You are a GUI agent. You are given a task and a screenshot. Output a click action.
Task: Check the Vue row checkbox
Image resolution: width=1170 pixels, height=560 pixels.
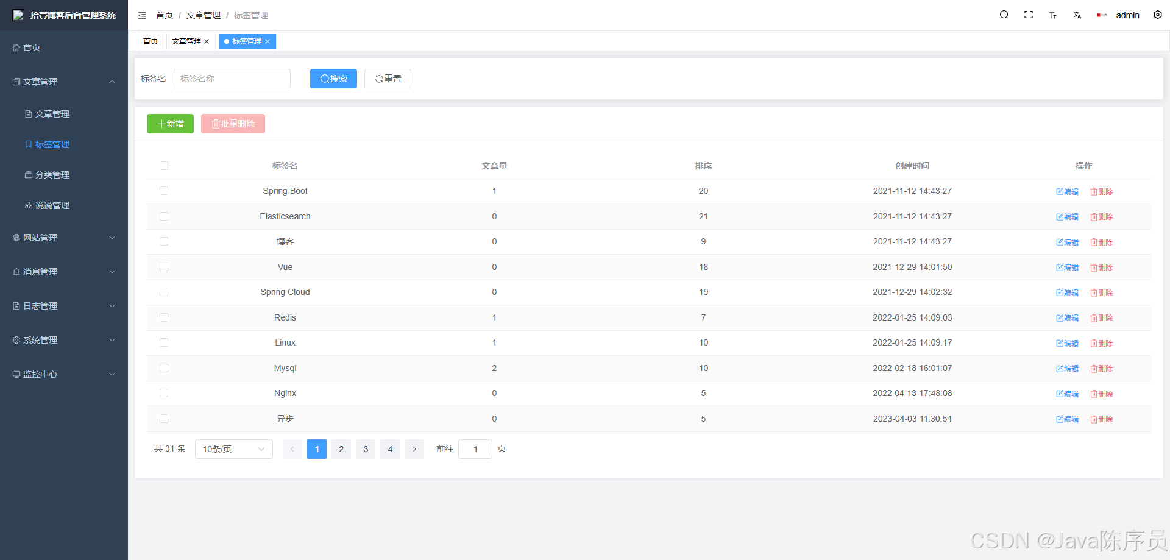[164, 267]
